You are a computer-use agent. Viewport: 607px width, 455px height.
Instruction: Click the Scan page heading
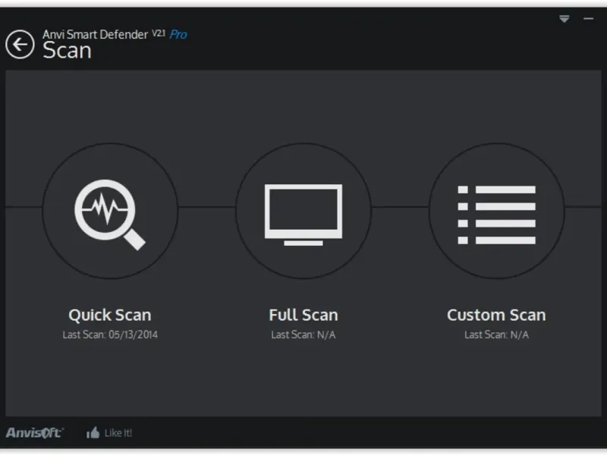[x=67, y=51]
